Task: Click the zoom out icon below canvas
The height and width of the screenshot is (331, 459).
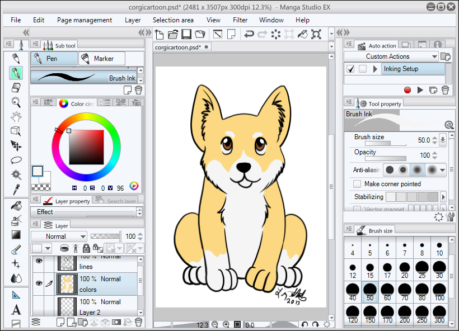Action: [x=215, y=324]
